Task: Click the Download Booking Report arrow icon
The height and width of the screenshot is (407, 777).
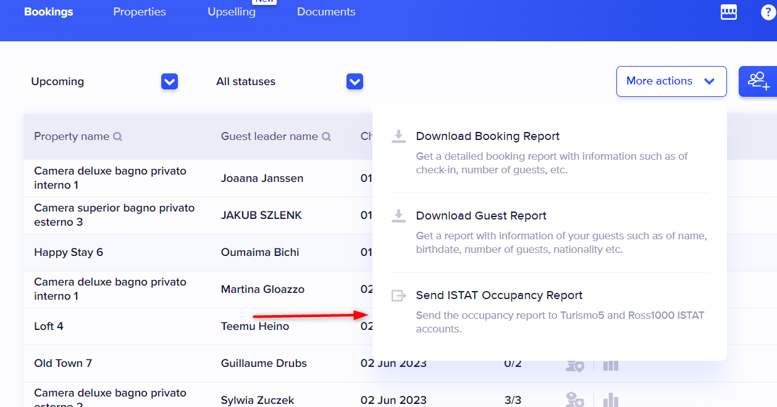Action: [399, 136]
